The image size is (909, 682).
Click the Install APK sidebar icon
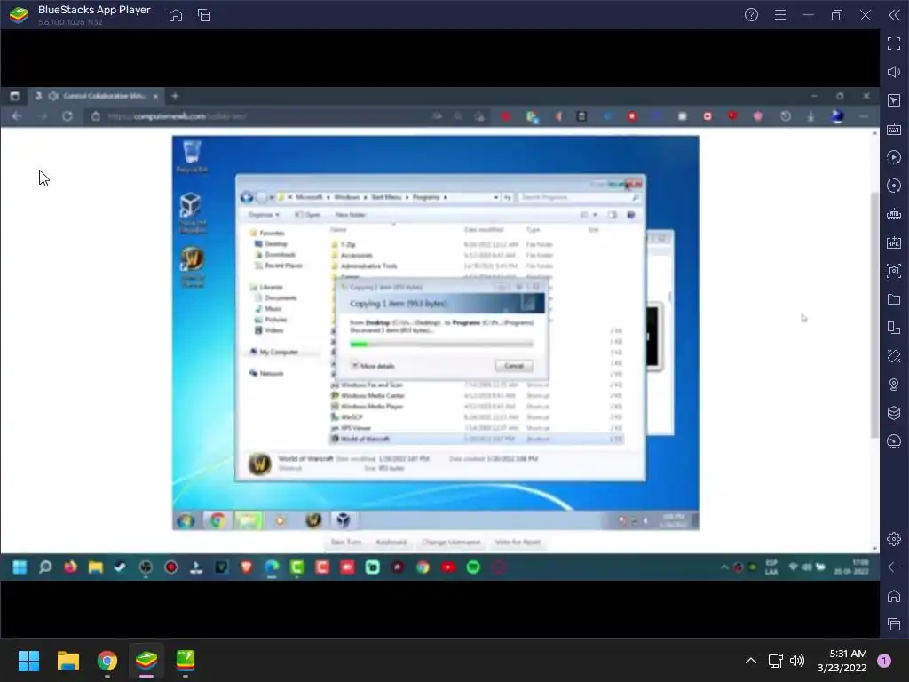click(x=894, y=242)
